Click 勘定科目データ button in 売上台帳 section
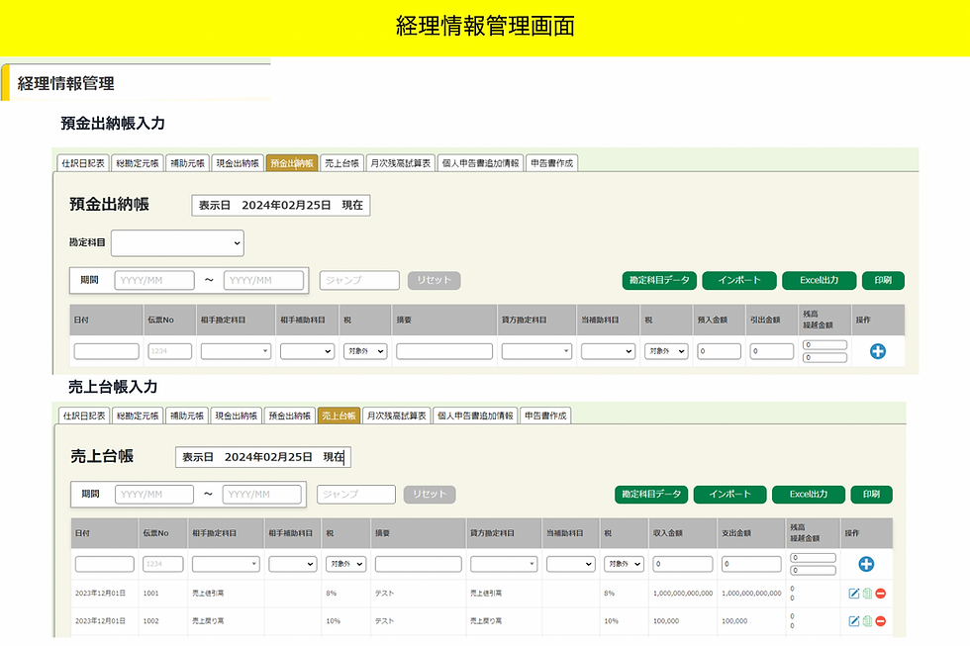Viewport: 970px width, 646px height. pos(651,495)
